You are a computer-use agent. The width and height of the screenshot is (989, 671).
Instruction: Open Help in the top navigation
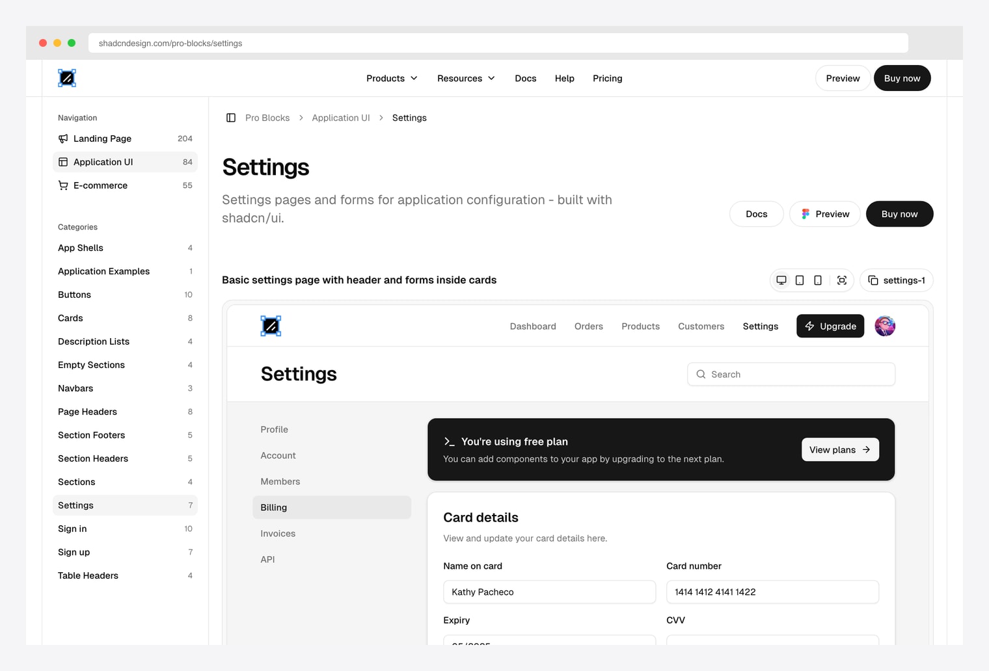click(x=565, y=78)
